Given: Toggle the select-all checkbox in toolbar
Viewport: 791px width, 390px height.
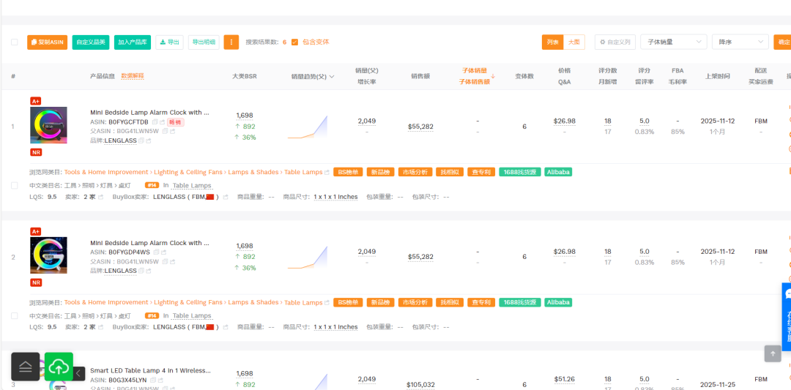Looking at the screenshot, I should click(15, 42).
